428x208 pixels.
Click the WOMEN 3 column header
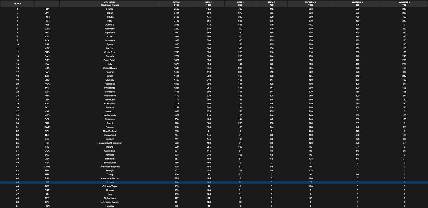click(x=404, y=4)
